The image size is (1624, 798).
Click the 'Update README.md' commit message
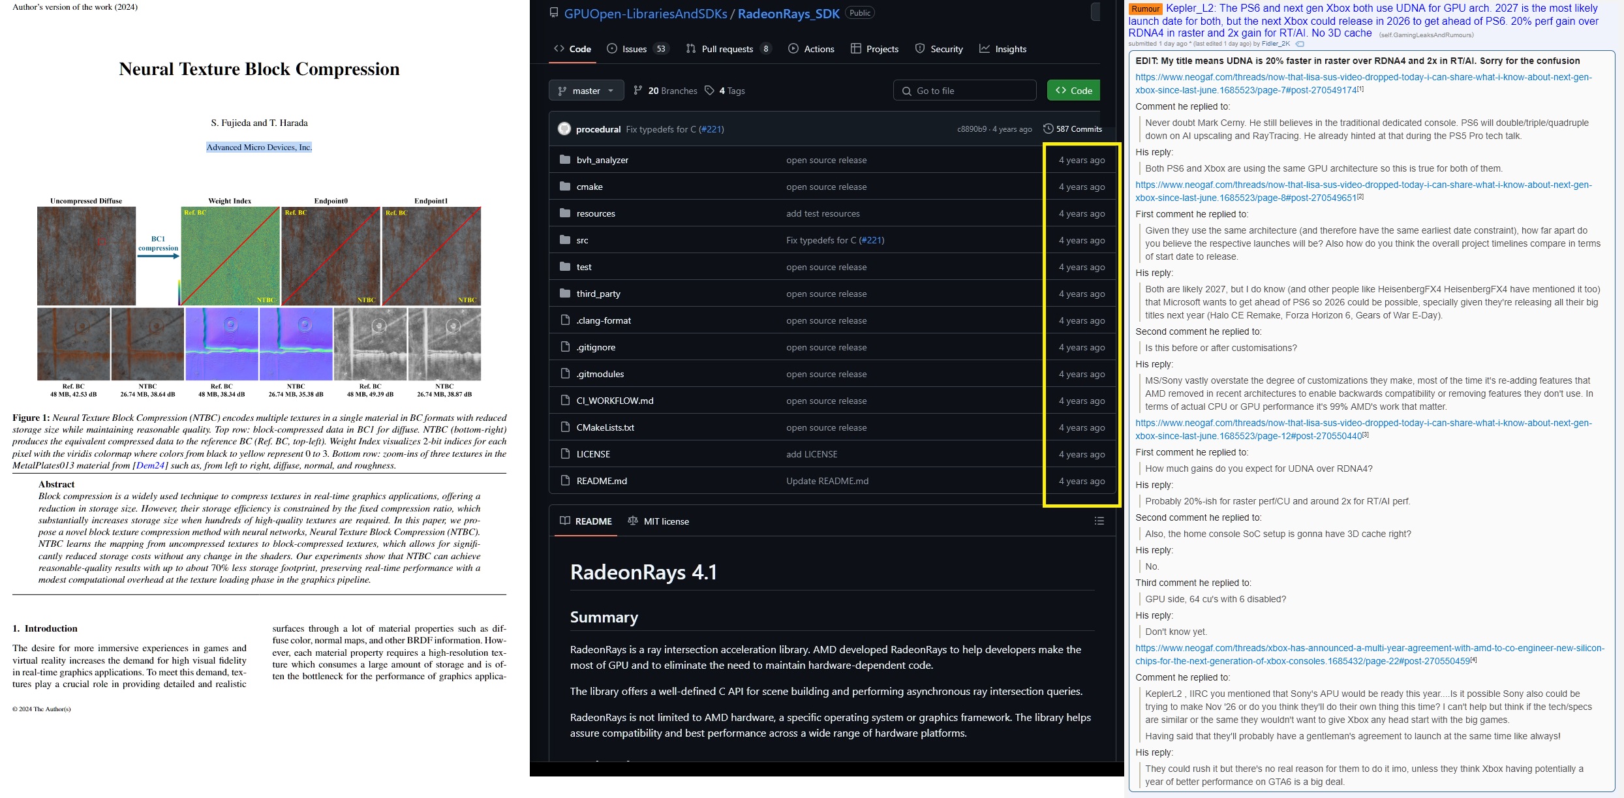point(827,481)
